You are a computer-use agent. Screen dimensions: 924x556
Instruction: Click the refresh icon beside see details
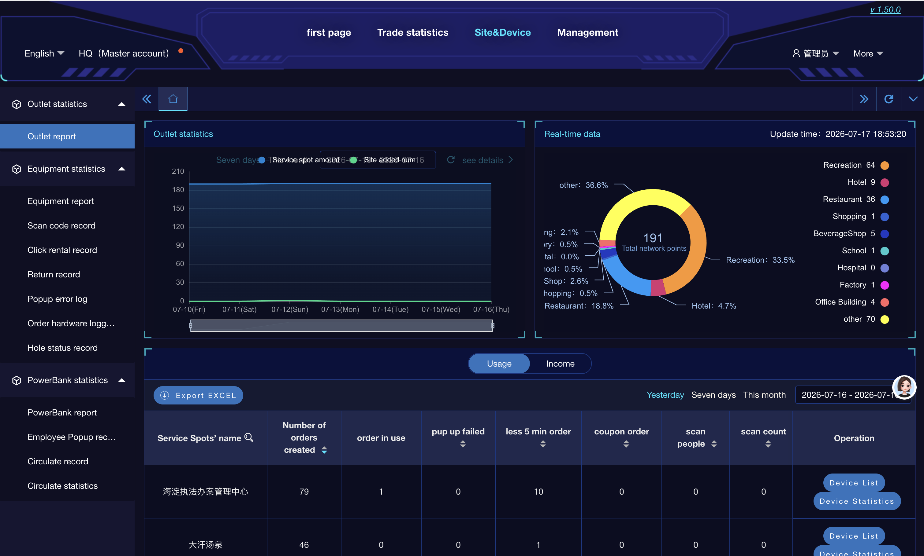pos(451,160)
